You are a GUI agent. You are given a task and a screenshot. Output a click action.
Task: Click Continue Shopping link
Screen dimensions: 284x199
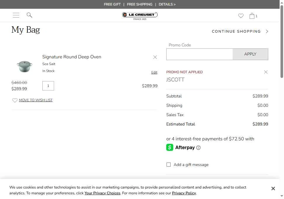(236, 32)
